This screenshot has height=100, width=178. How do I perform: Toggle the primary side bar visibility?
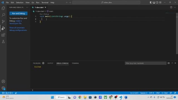[x=151, y=2]
